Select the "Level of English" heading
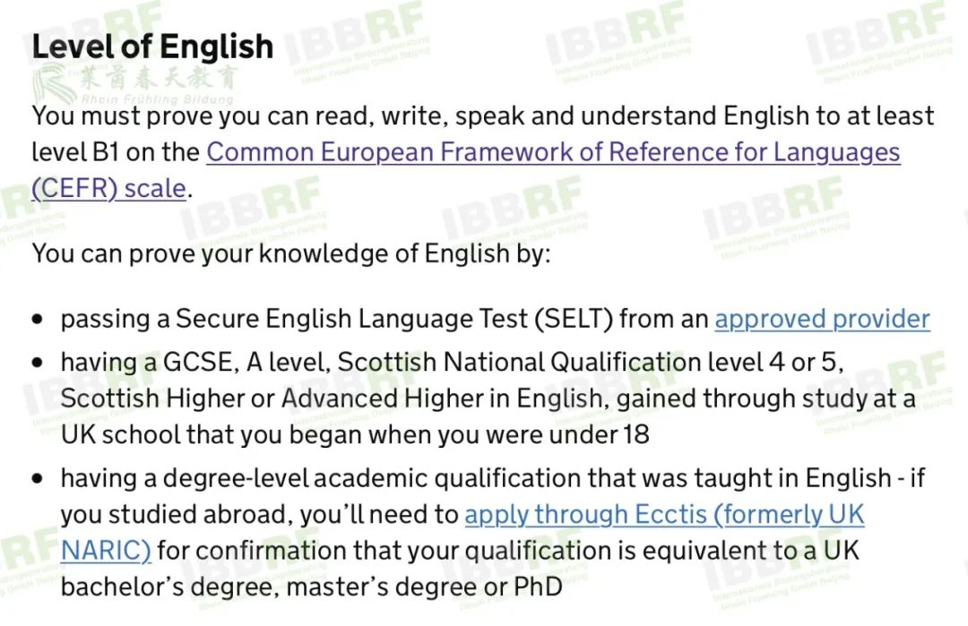This screenshot has width=968, height=626. [152, 47]
